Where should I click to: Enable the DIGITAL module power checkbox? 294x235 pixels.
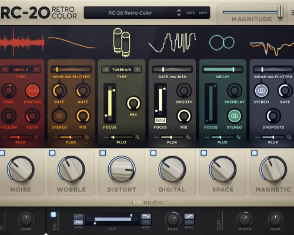point(153,153)
